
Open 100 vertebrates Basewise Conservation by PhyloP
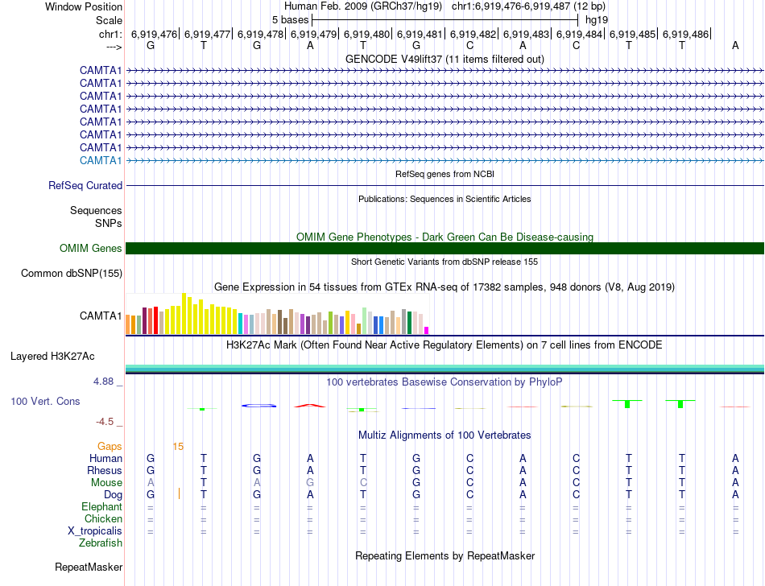point(445,382)
